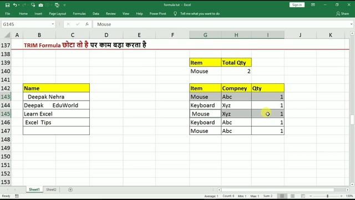
Task: Click the multi-window icon in quick access toolbar
Action: tap(57, 5)
